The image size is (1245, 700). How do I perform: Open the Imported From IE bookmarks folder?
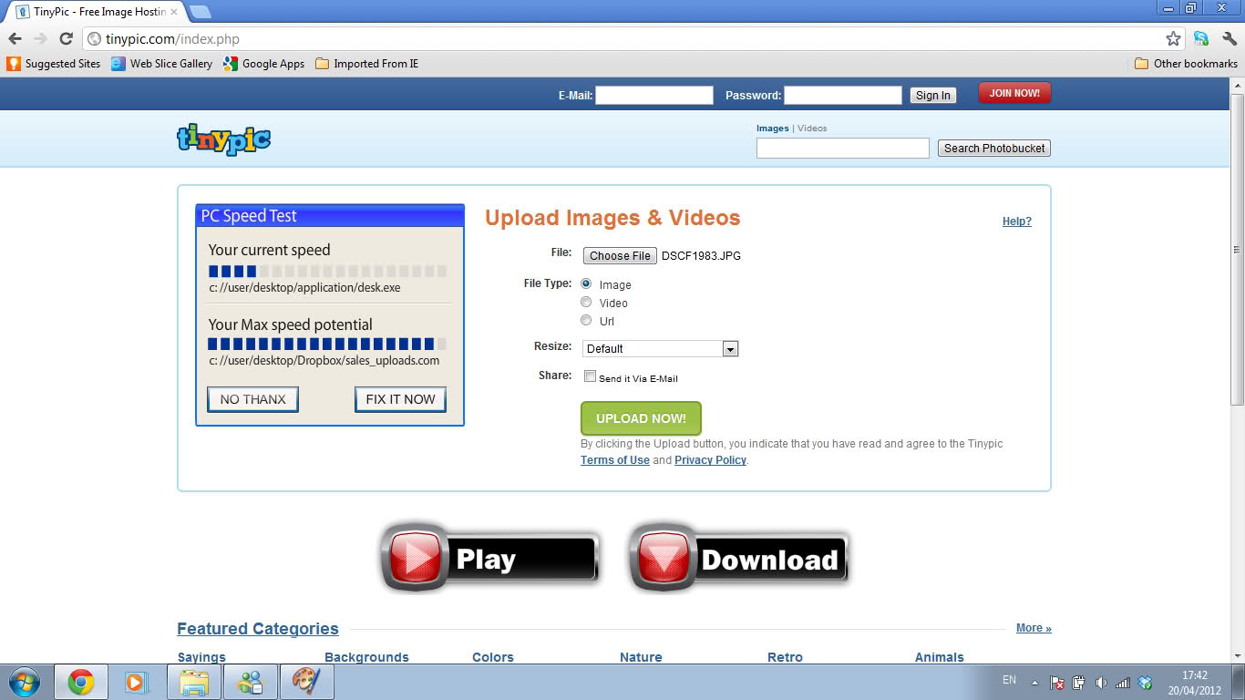point(366,64)
